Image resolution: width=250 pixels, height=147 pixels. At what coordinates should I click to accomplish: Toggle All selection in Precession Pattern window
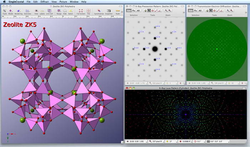[138, 10]
